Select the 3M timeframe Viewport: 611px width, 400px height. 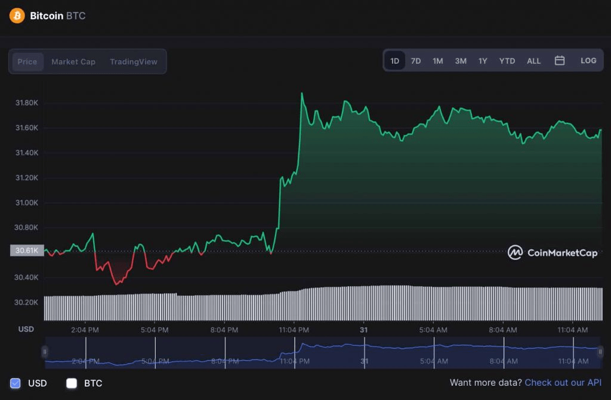[460, 60]
